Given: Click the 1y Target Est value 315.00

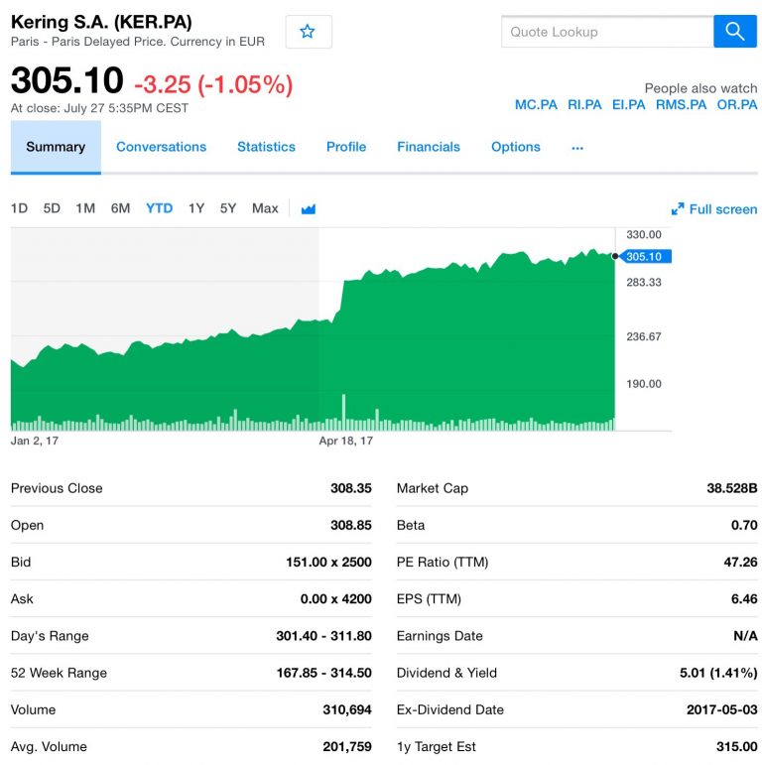Looking at the screenshot, I should tap(736, 747).
